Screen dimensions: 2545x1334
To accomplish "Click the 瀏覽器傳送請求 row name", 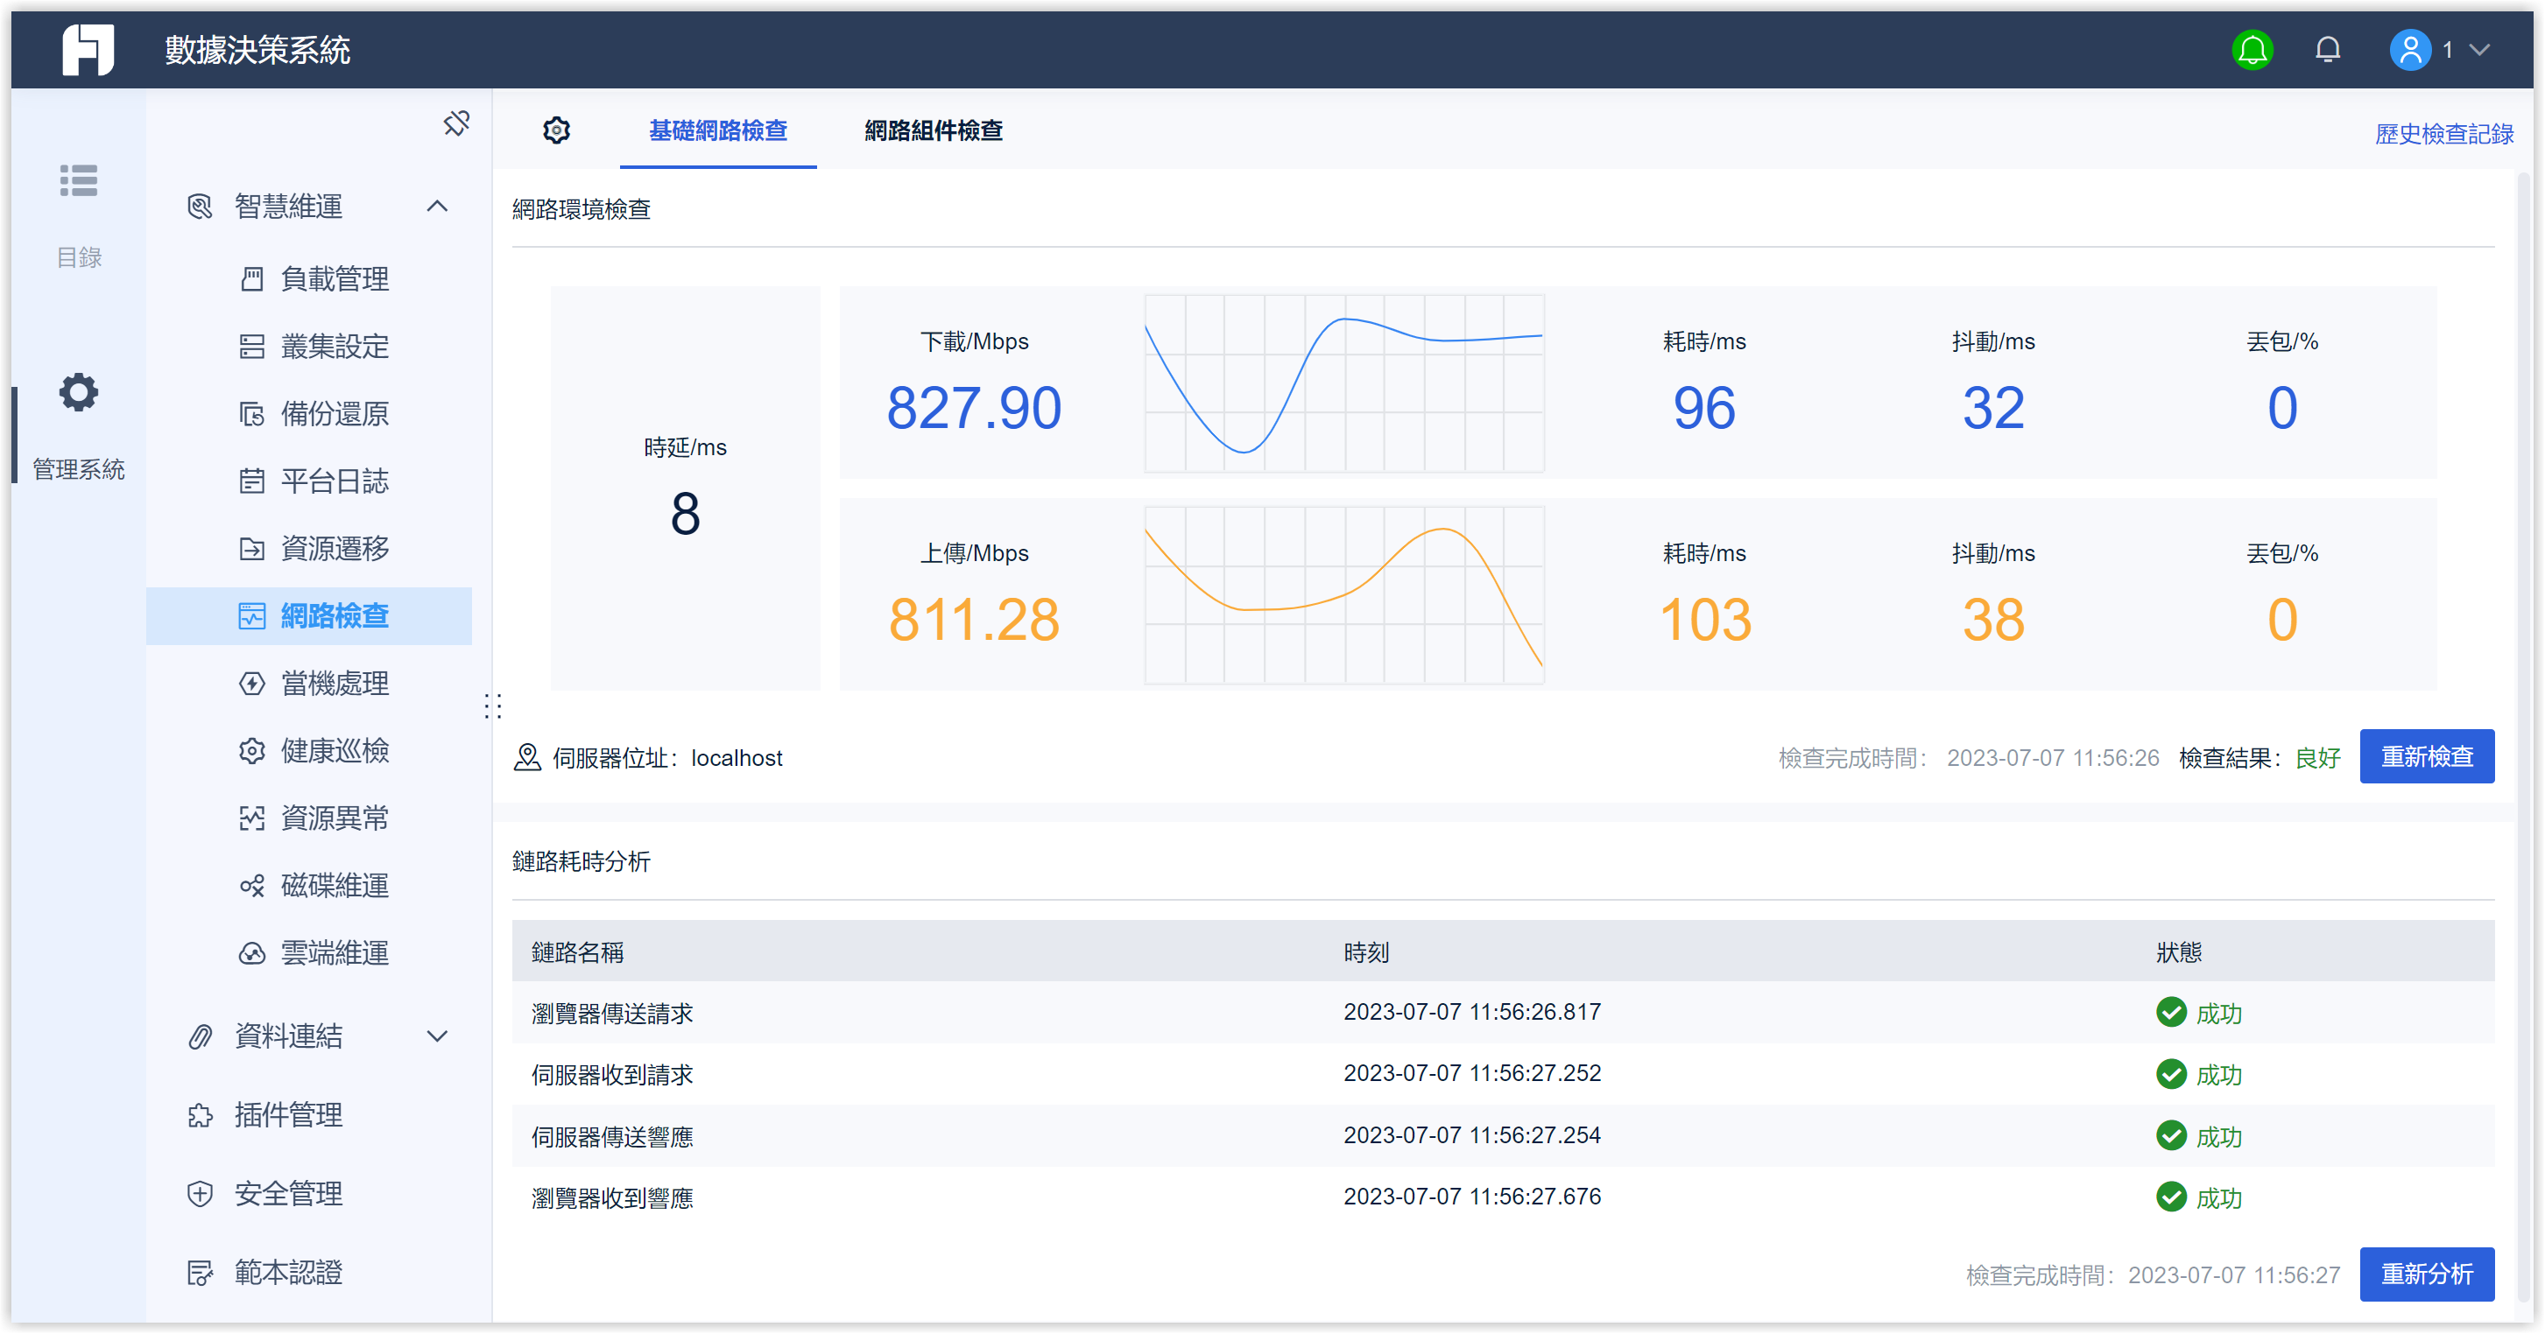I will [x=611, y=1013].
